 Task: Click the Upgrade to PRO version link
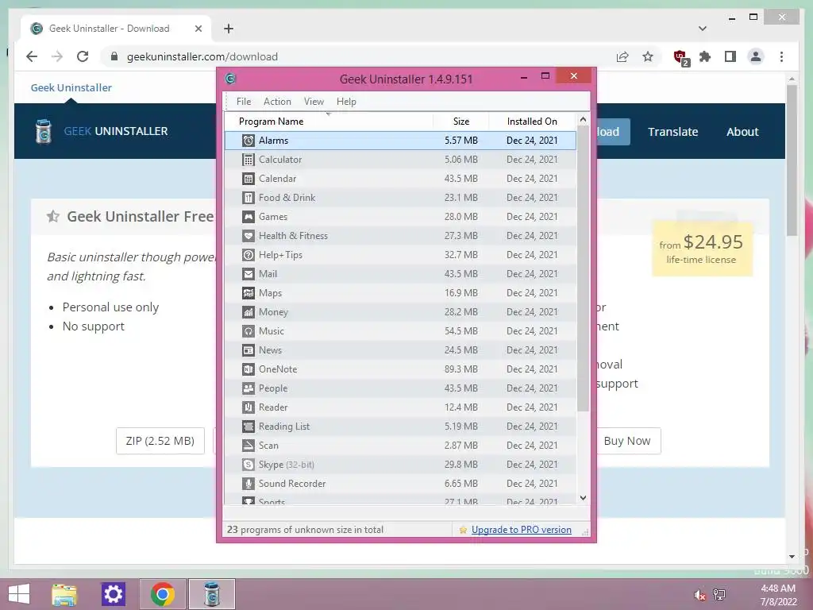(521, 530)
